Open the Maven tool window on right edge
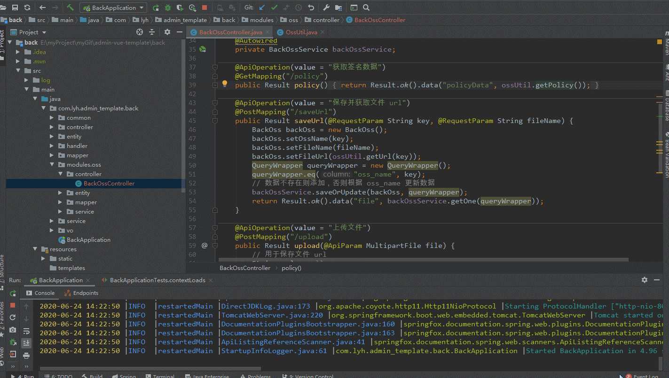669x378 pixels. [666, 43]
